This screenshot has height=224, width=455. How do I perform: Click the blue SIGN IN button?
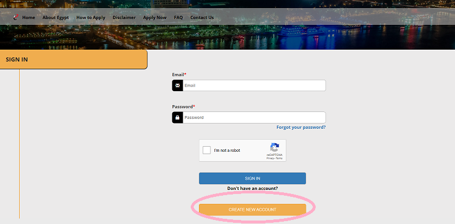tap(253, 178)
